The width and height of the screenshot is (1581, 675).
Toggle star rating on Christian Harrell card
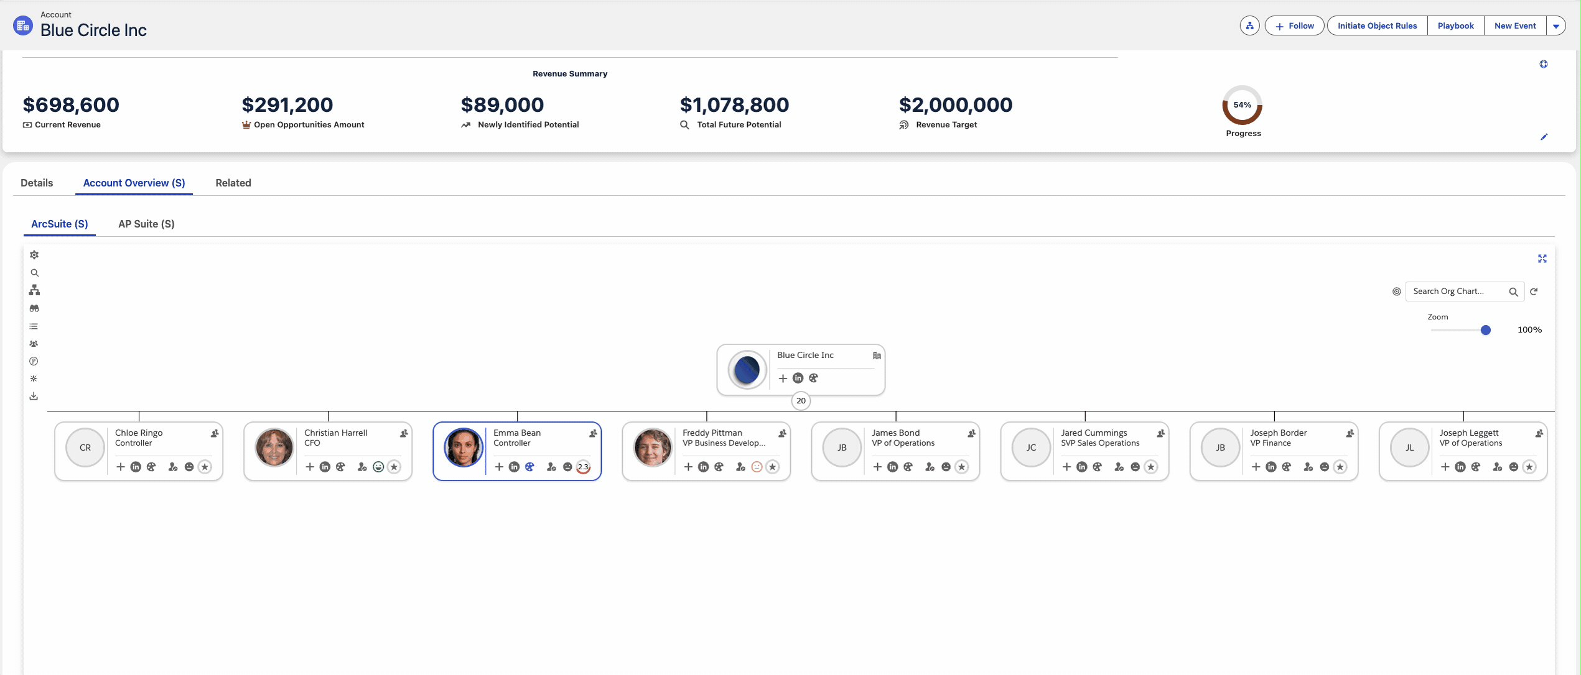click(x=394, y=467)
